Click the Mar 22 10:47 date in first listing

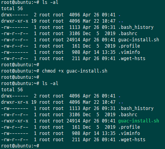click(x=99, y=21)
